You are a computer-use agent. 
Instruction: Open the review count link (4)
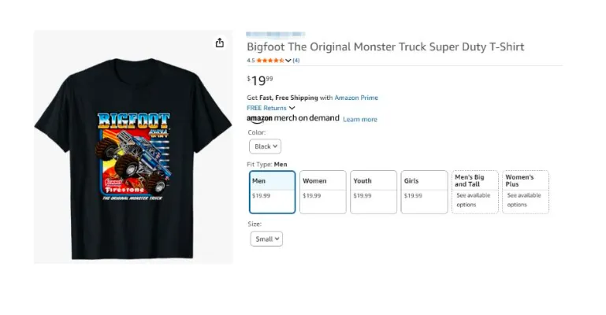(296, 60)
